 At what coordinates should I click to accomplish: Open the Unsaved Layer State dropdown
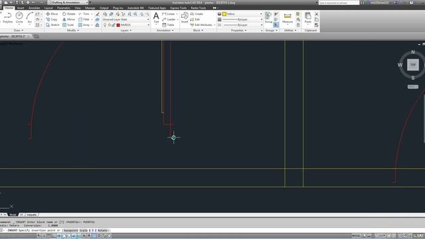[x=126, y=19]
